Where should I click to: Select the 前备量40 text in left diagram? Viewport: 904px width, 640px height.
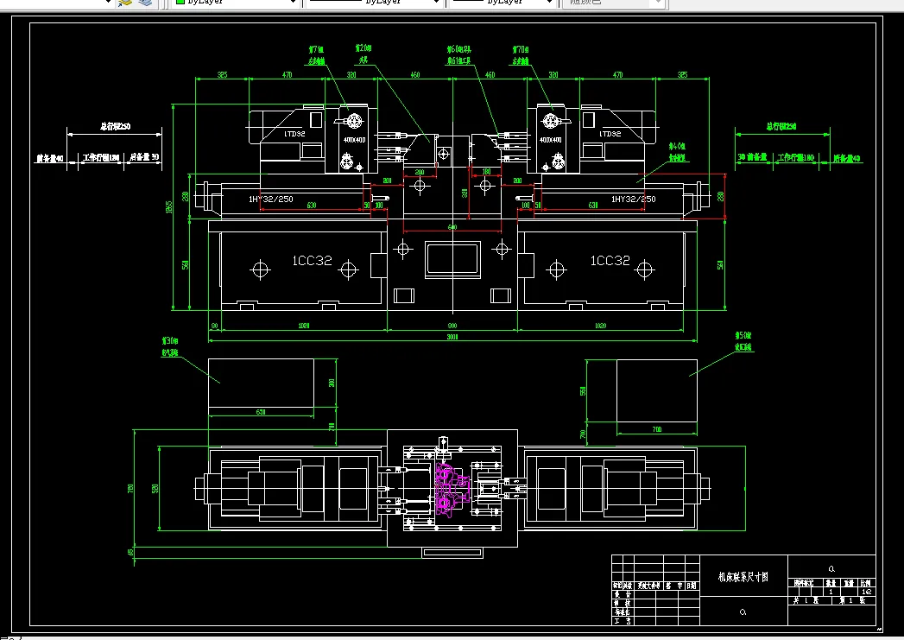coord(50,158)
